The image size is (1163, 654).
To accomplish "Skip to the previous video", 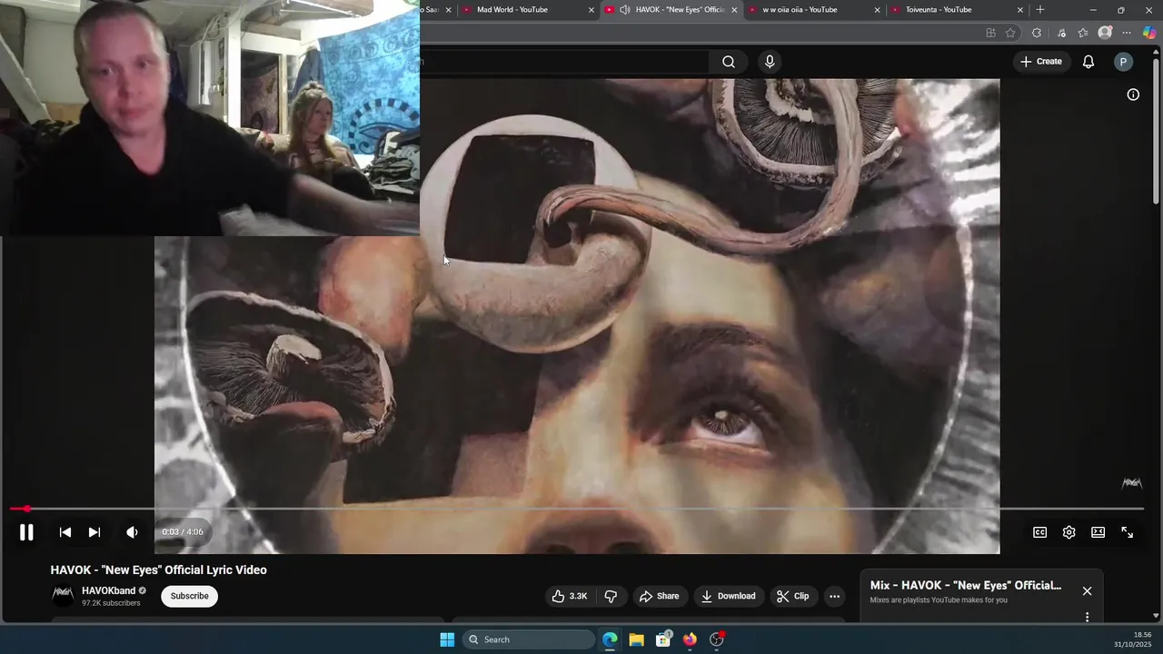I will click(x=65, y=532).
